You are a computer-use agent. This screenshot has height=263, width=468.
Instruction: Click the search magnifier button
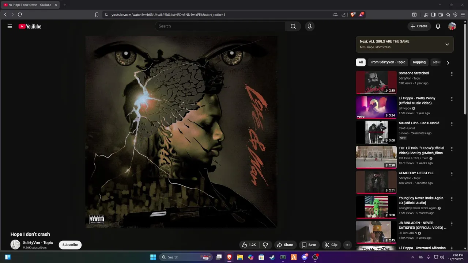293,26
